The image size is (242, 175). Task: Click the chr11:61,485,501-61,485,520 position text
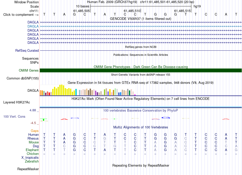[167, 2]
